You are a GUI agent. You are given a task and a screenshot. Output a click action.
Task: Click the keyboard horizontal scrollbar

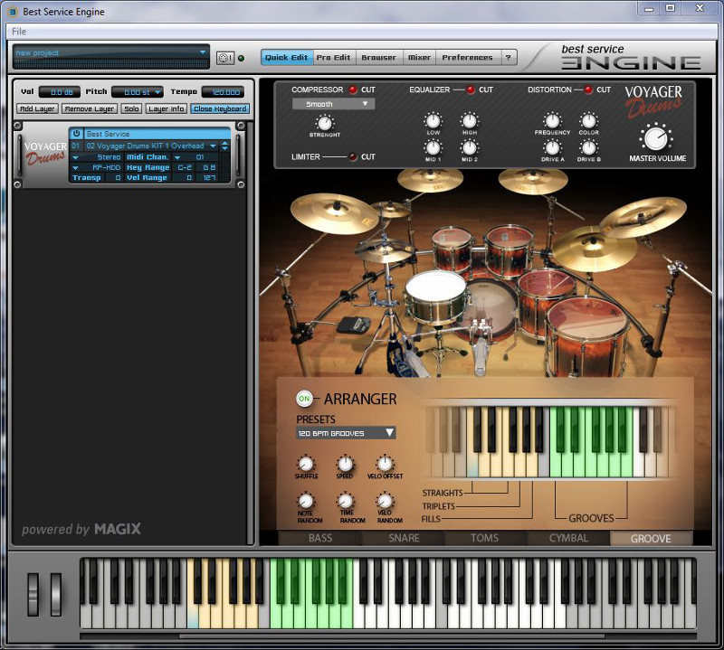[x=392, y=636]
